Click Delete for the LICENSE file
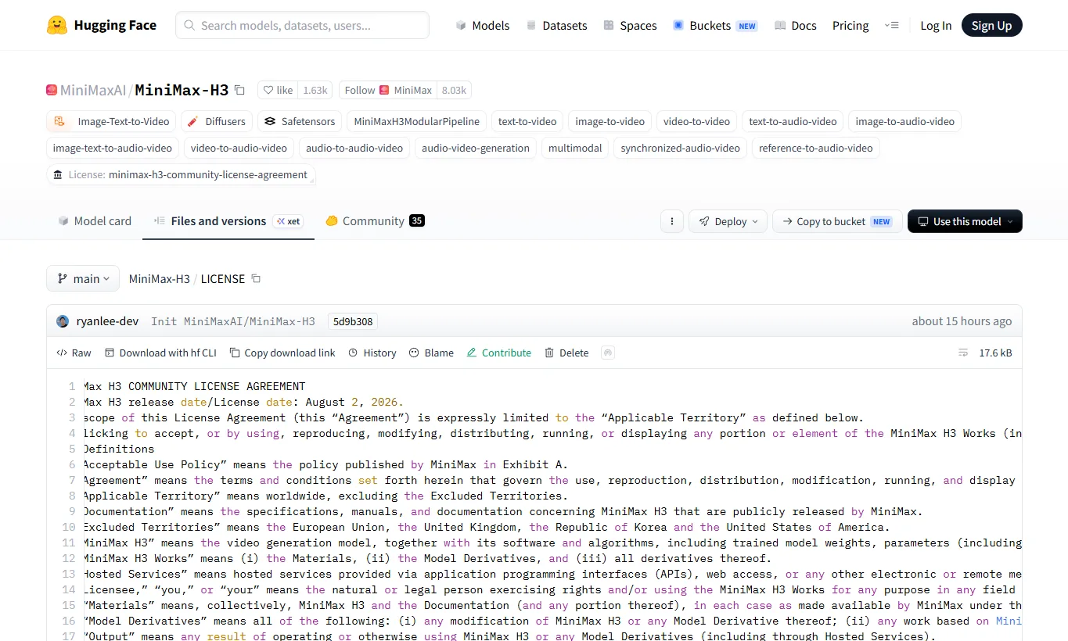The image size is (1068, 641). coord(566,353)
